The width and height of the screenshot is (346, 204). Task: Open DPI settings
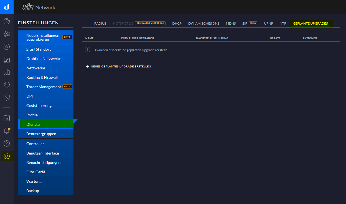(46, 96)
